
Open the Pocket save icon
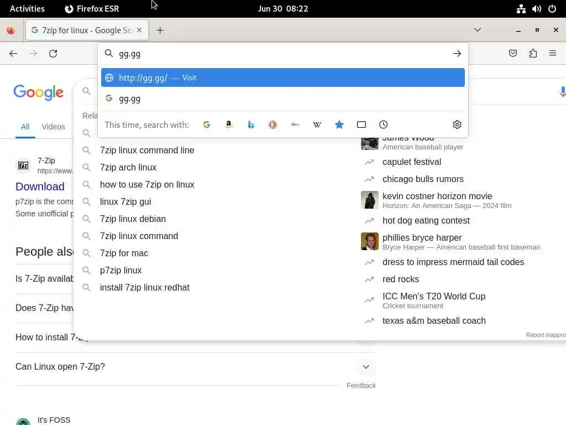(513, 54)
